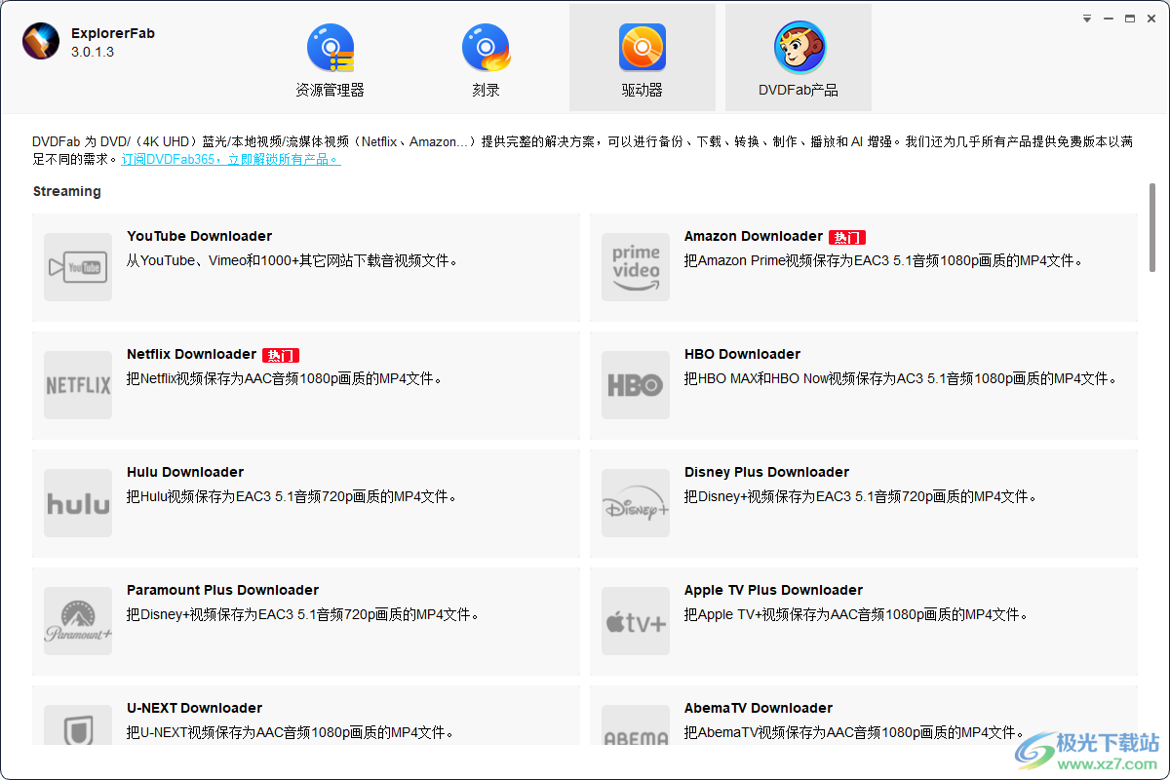This screenshot has width=1170, height=780.
Task: Click the AbemaTV AAC description text
Action: point(854,732)
